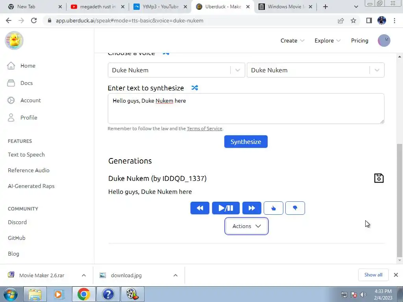The height and width of the screenshot is (302, 403).
Task: Click the Uberduck duck logo
Action: (14, 41)
